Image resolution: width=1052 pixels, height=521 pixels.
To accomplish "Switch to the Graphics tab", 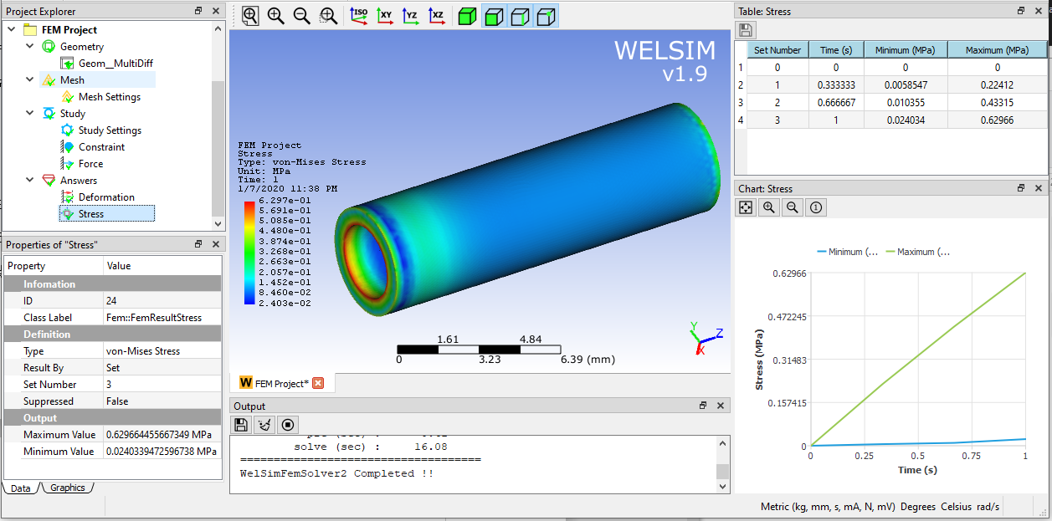I will tap(67, 488).
